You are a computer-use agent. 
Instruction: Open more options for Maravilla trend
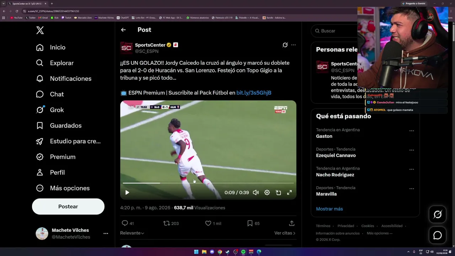click(412, 188)
